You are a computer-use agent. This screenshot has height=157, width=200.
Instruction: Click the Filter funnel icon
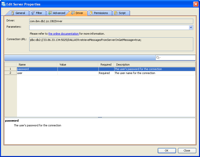(x=33, y=13)
